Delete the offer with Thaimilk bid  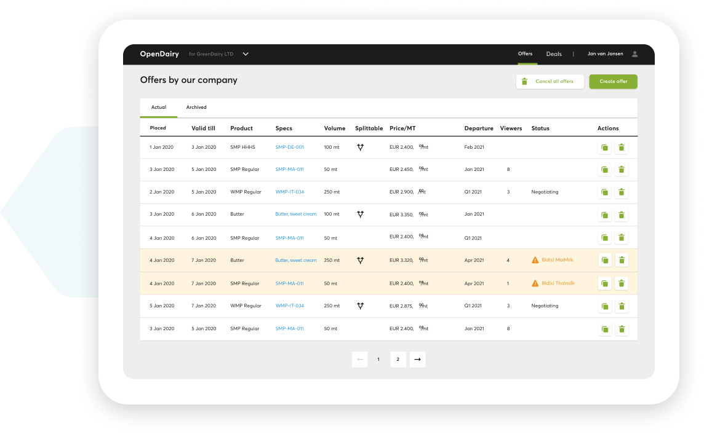[622, 283]
